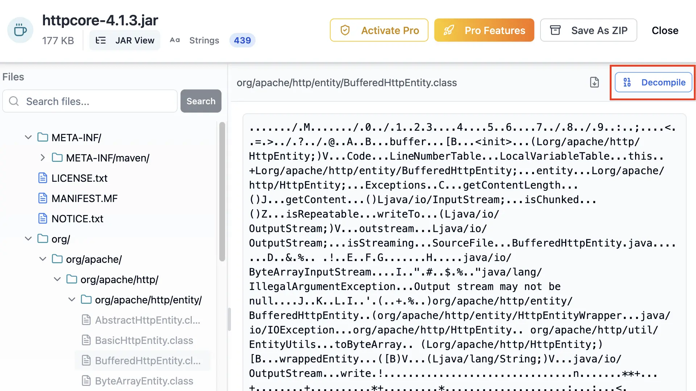The height and width of the screenshot is (391, 696).
Task: Collapse the META-INF/ folder
Action: coord(28,138)
